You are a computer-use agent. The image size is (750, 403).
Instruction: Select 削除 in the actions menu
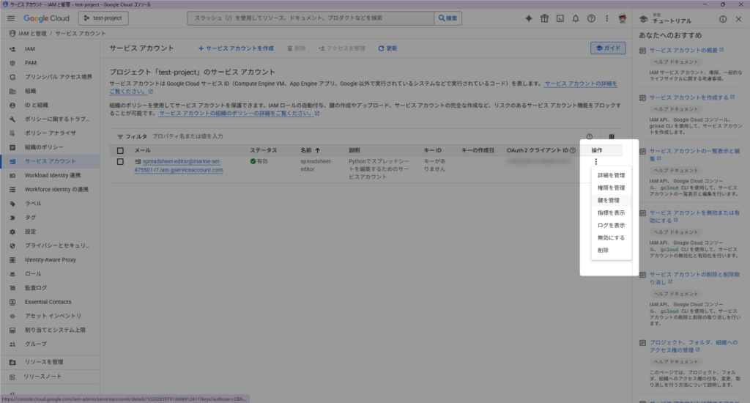[x=603, y=250]
